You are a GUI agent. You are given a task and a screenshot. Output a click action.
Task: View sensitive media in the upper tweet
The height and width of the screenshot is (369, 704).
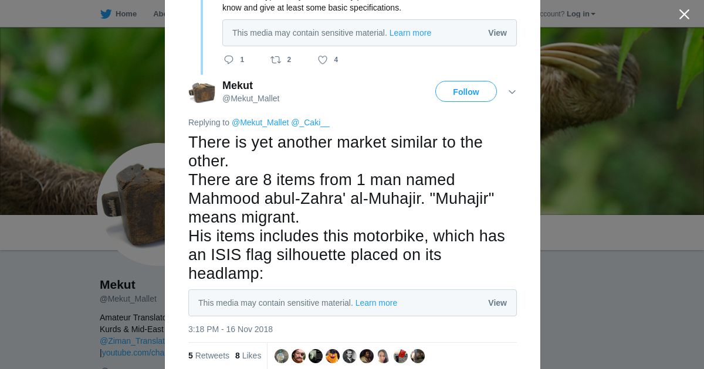pyautogui.click(x=497, y=33)
